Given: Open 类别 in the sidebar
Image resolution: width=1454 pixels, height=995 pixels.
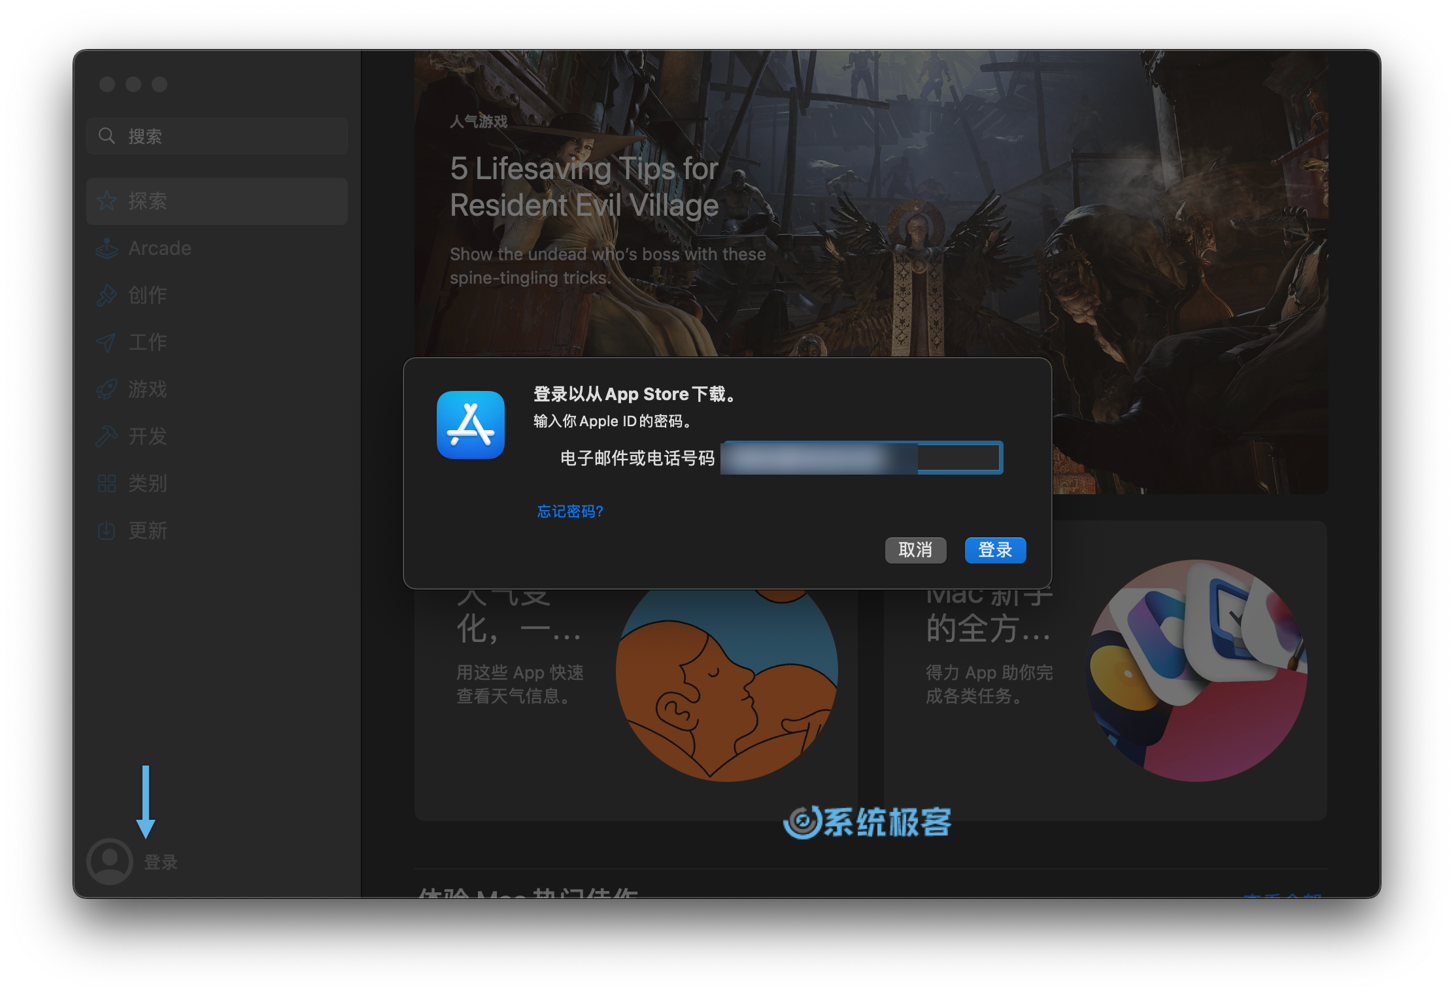Looking at the screenshot, I should point(217,484).
